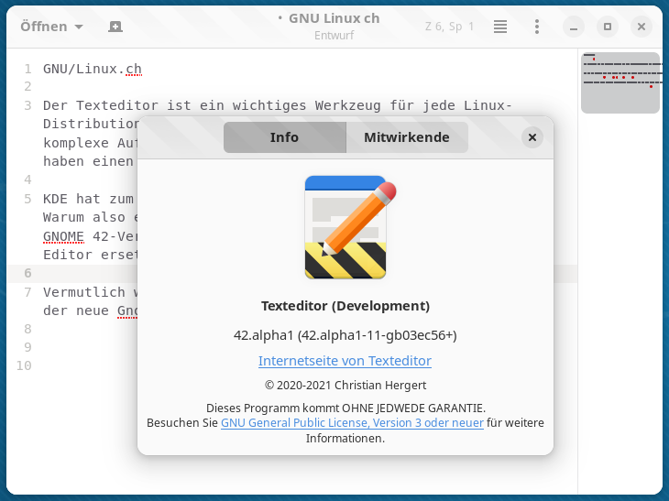Click copyright Christian Hergert text
669x501 pixels.
(345, 385)
